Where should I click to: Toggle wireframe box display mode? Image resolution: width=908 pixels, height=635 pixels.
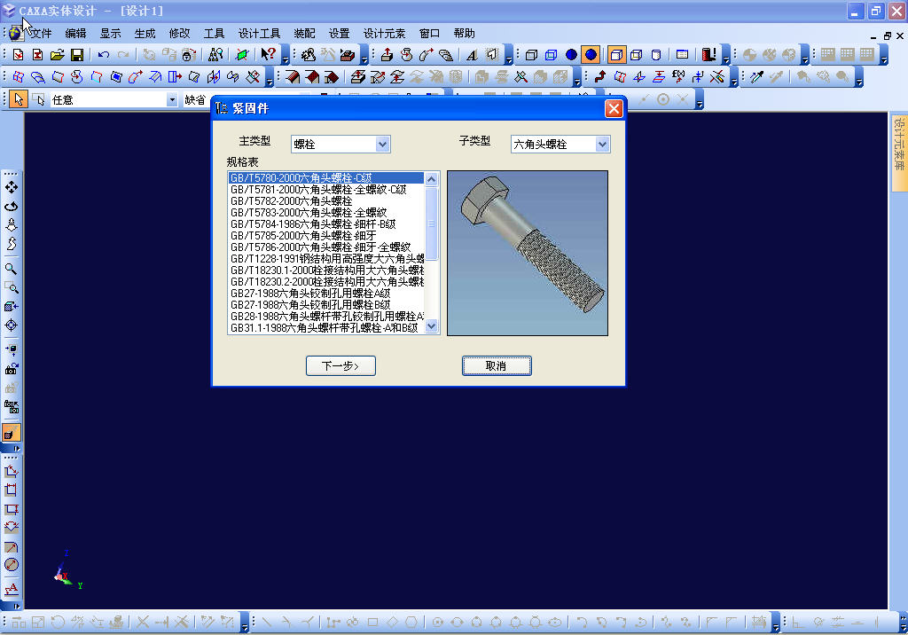point(532,54)
